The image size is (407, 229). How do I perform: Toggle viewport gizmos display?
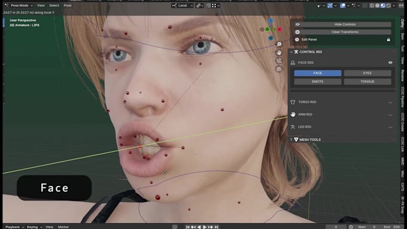point(330,5)
